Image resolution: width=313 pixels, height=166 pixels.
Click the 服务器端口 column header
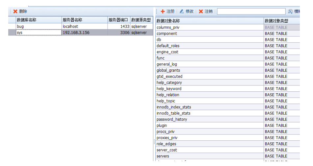click(118, 20)
